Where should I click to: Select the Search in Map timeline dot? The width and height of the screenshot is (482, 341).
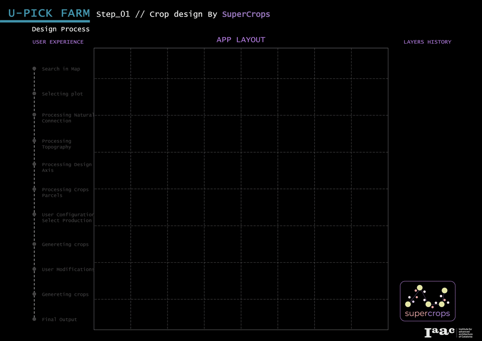pos(34,69)
